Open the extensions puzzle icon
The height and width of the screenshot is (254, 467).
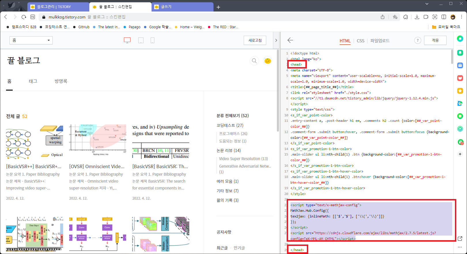pyautogui.click(x=406, y=17)
